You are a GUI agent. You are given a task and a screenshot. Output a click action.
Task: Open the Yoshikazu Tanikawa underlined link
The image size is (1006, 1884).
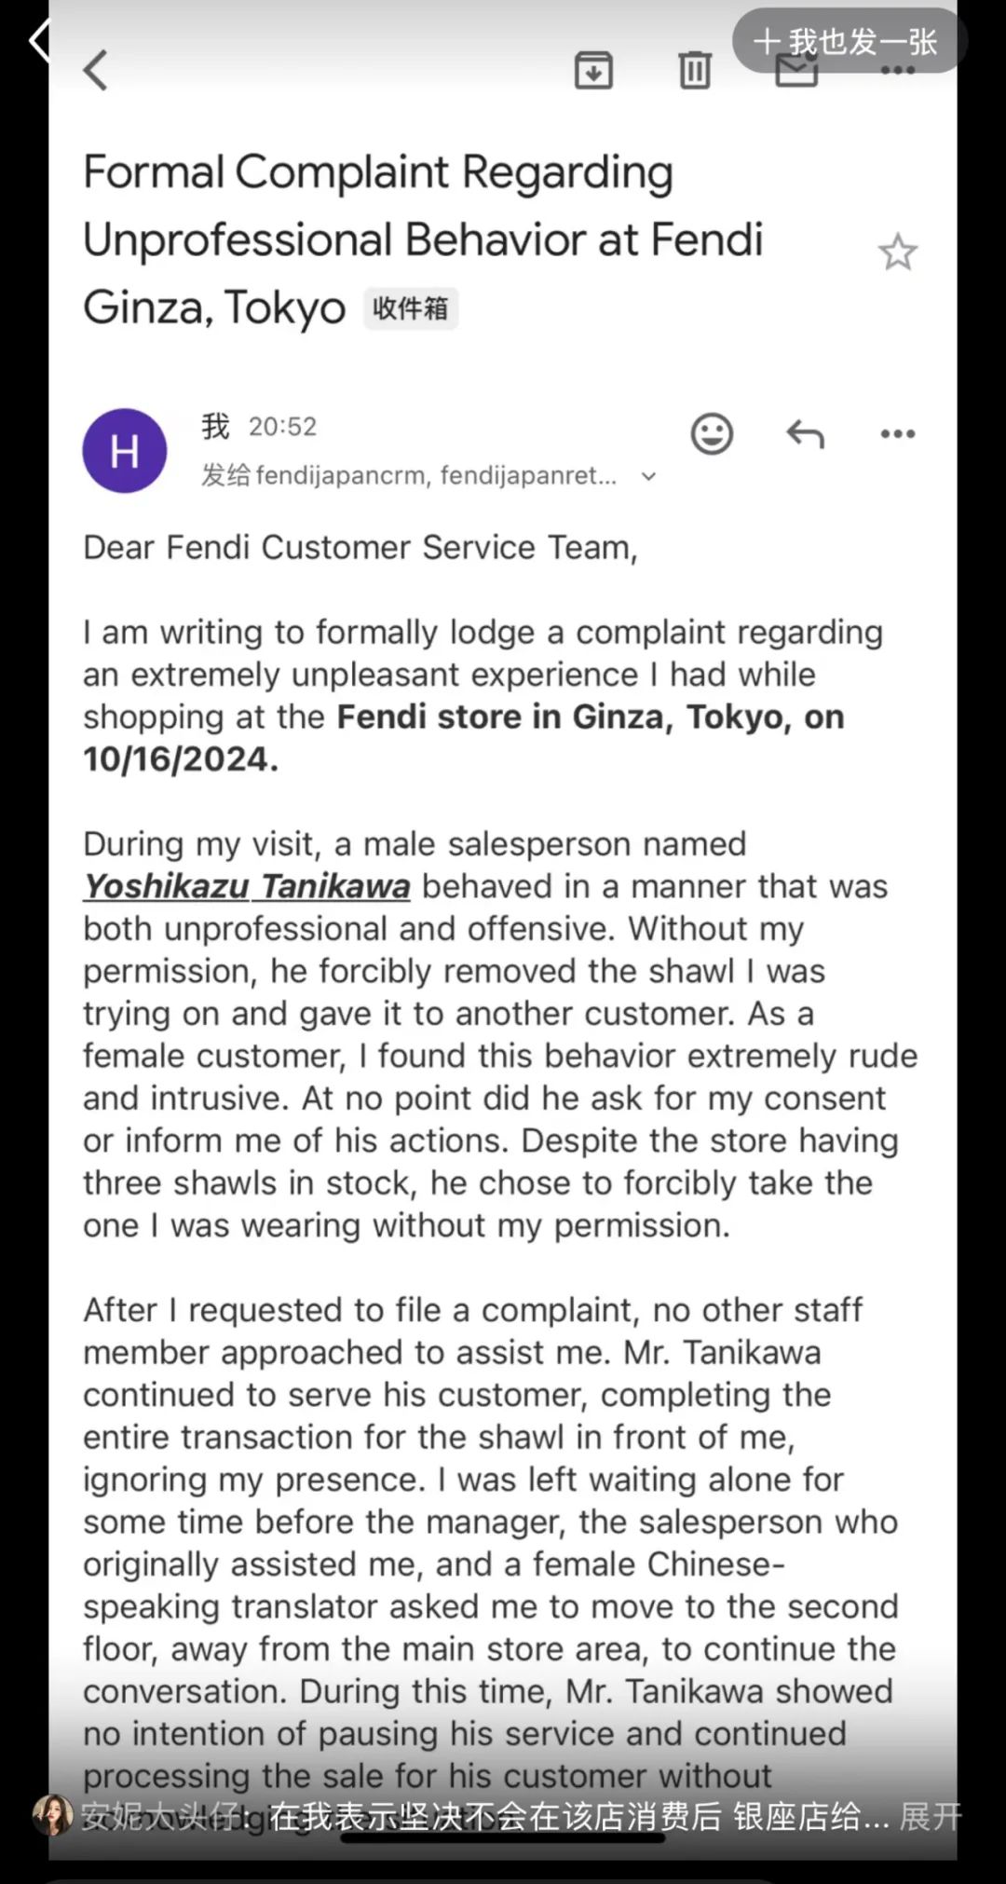247,886
